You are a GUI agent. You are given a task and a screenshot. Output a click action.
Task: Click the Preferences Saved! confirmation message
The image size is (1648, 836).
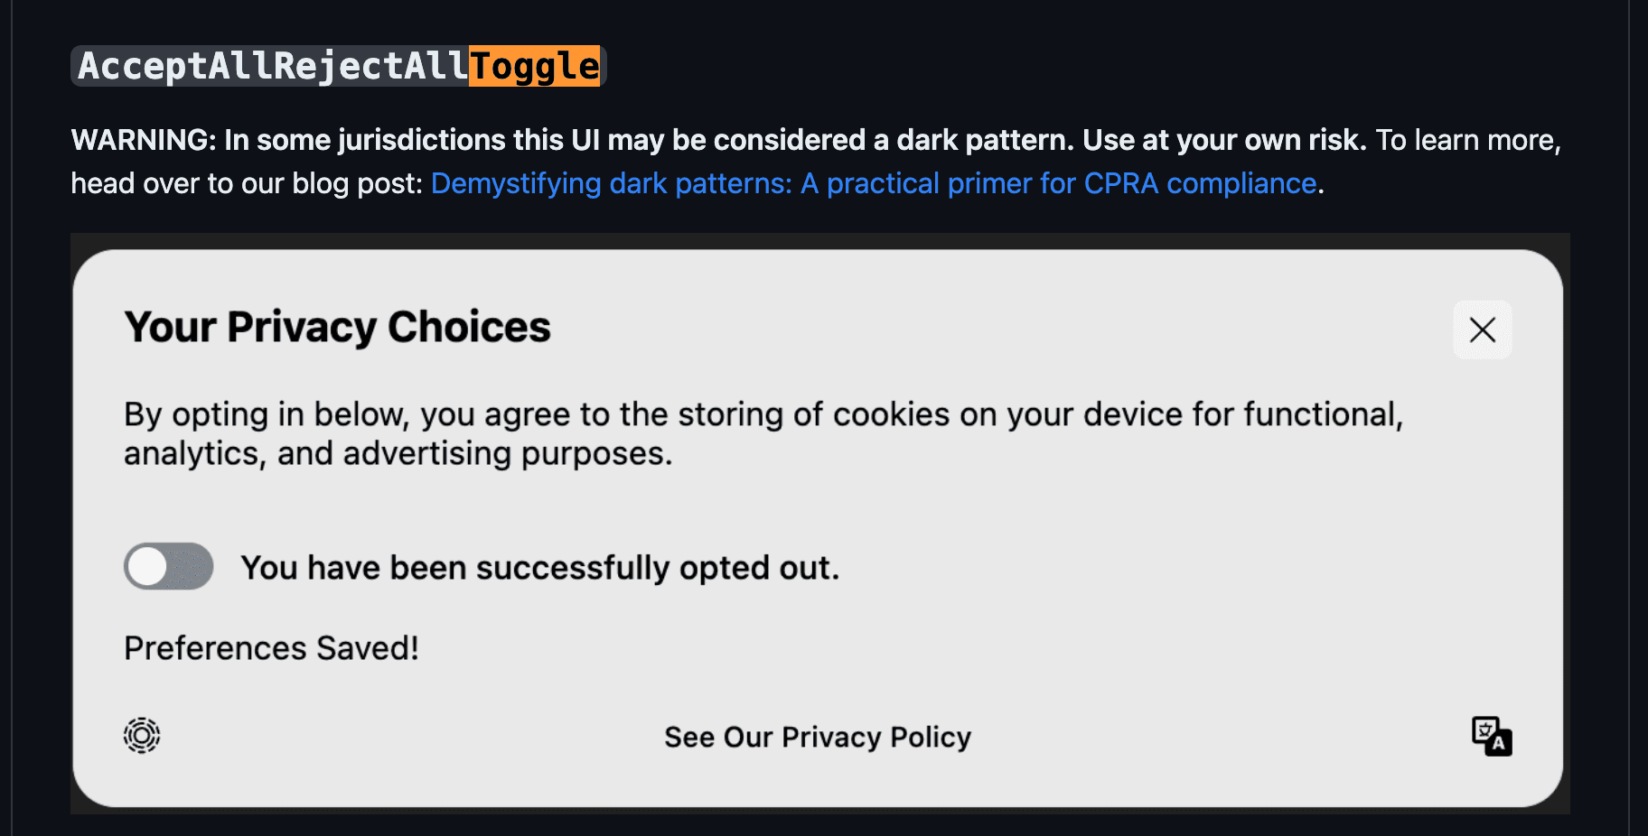point(271,648)
